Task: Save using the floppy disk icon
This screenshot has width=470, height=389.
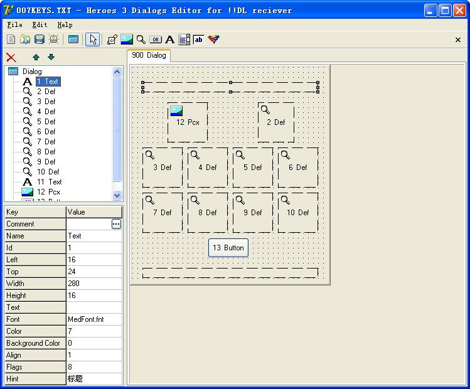Action: (x=40, y=40)
